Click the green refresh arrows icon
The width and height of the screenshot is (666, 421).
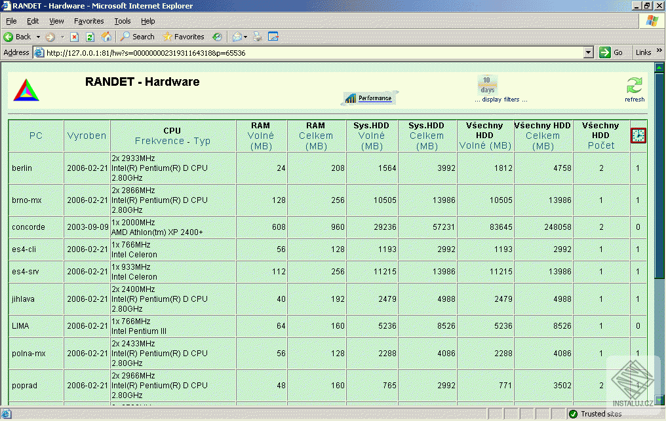(x=634, y=86)
